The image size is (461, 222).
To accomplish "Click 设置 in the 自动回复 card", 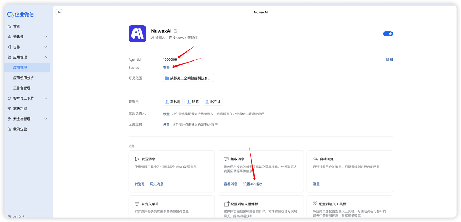I will pos(316,184).
